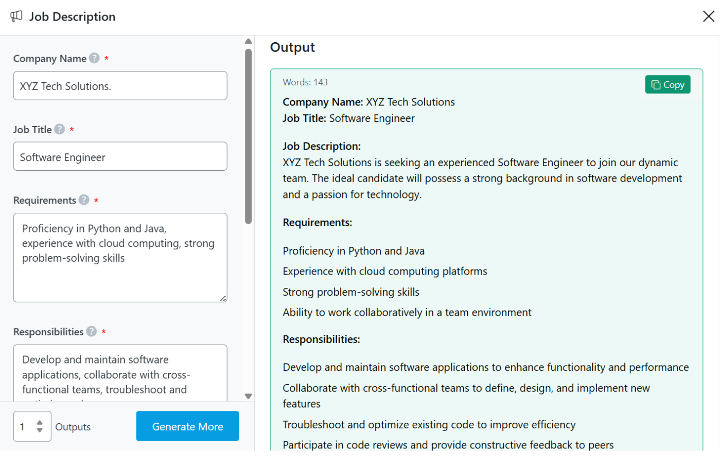Click the help icon next to Requirements
This screenshot has width=720, height=469.
(84, 200)
